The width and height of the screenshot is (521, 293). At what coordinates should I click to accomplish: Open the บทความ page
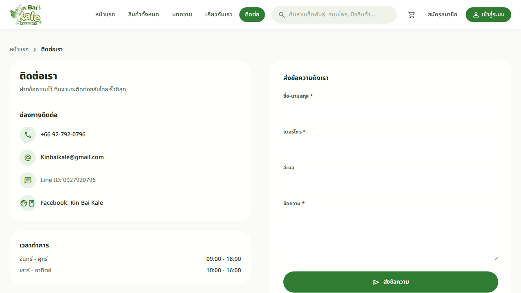182,15
